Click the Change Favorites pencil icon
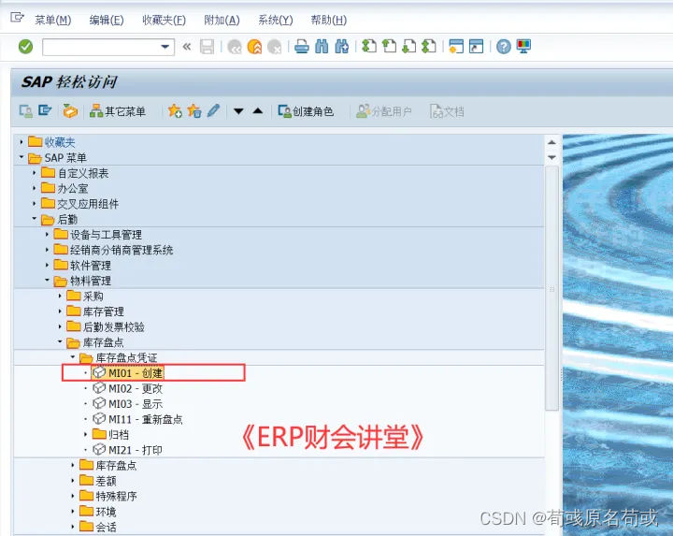This screenshot has width=673, height=536. click(x=213, y=110)
